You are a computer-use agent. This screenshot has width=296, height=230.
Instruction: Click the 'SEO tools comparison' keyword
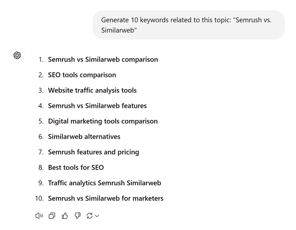click(82, 75)
